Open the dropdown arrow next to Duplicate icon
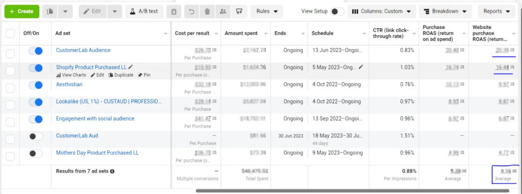 pos(65,11)
